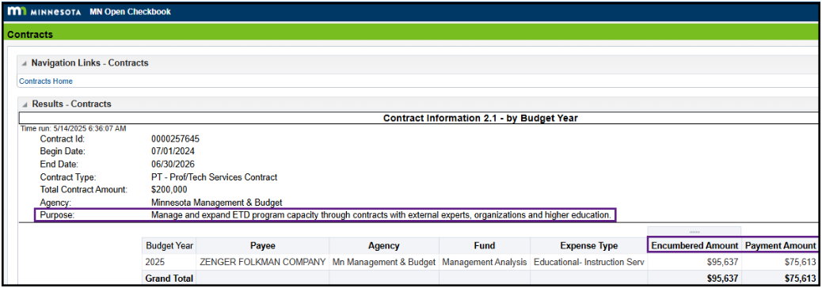Collapse the Navigation Links - Contracts section

24,63
